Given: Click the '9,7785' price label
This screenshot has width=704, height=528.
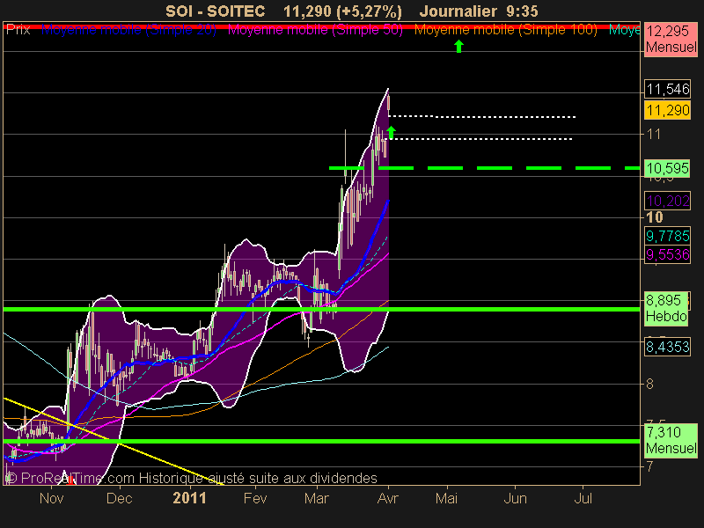Looking at the screenshot, I should [668, 236].
